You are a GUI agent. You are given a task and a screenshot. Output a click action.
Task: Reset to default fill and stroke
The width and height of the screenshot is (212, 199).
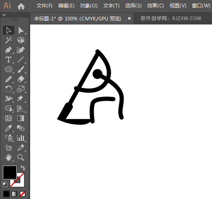pyautogui.click(x=5, y=184)
